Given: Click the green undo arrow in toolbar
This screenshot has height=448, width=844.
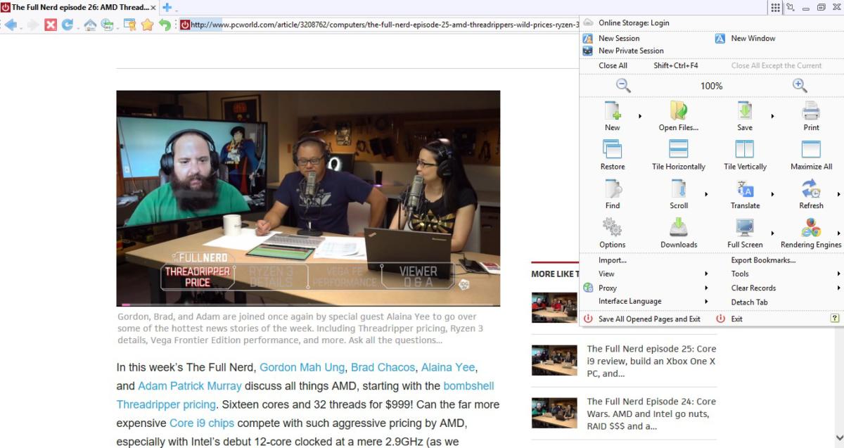Looking at the screenshot, I should coord(164,25).
